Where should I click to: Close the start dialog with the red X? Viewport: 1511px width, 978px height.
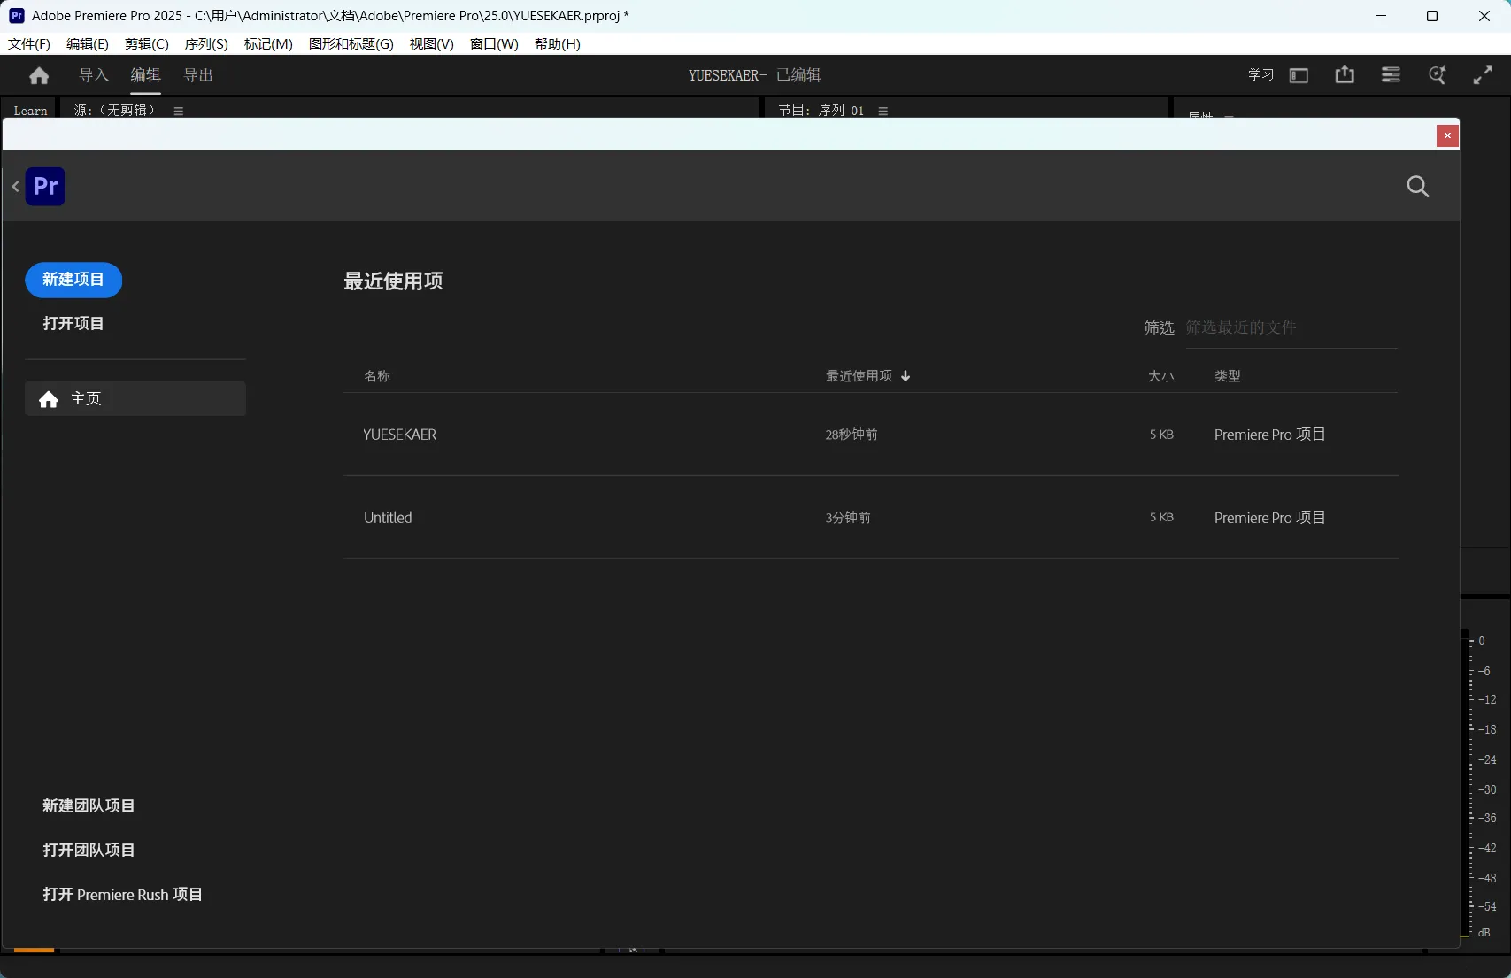point(1447,135)
